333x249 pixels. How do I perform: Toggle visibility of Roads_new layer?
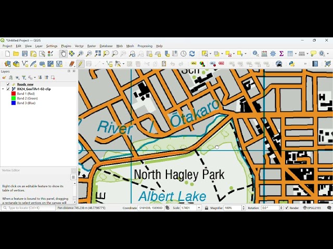pyautogui.click(x=8, y=84)
